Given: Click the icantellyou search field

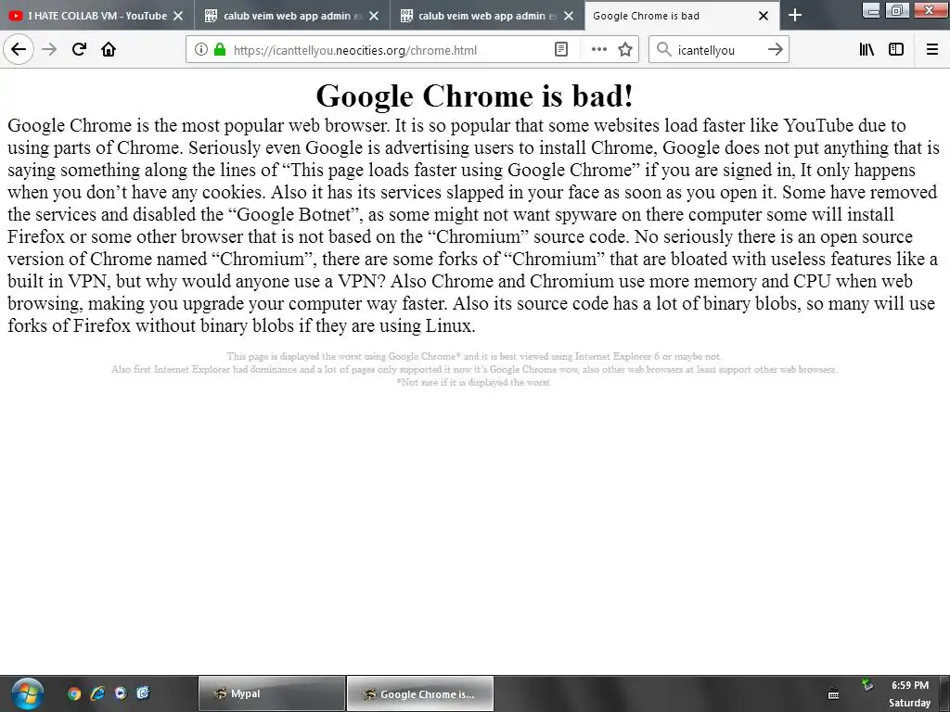Looking at the screenshot, I should click(719, 50).
